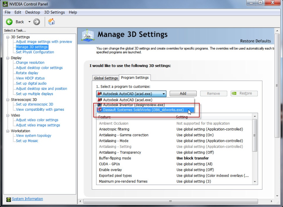Select the Buffer-flipping mode row
Screen dimensions: 283x207
coord(174,158)
